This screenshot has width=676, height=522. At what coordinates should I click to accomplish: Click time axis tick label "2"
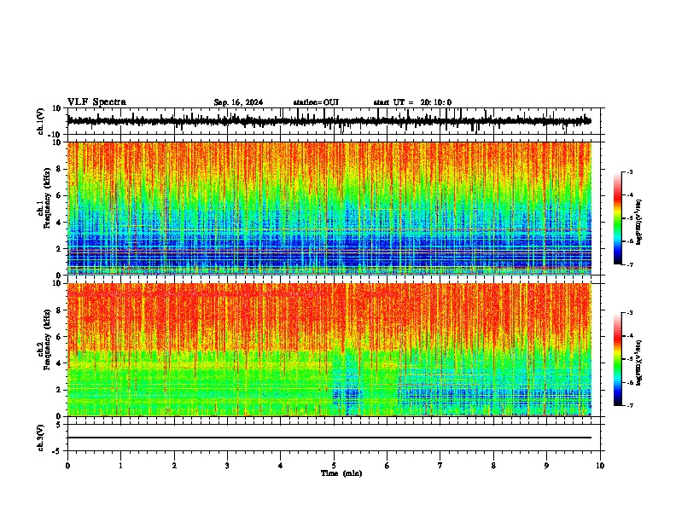(174, 466)
